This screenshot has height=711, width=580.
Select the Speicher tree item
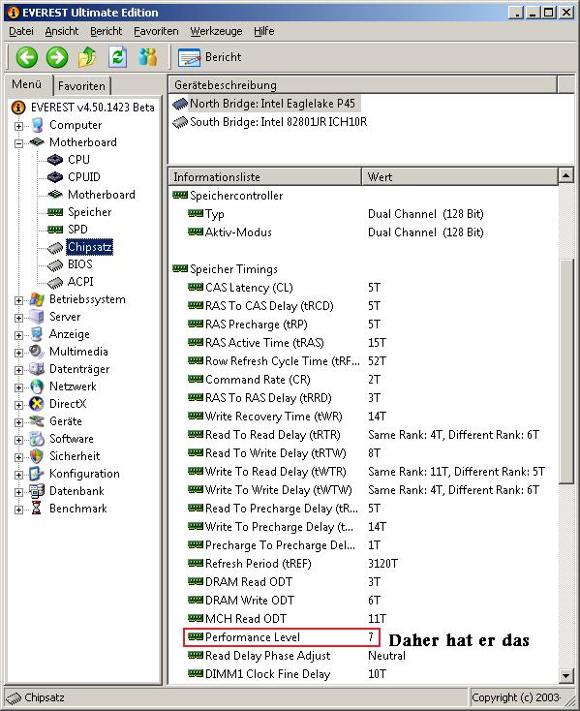point(89,212)
